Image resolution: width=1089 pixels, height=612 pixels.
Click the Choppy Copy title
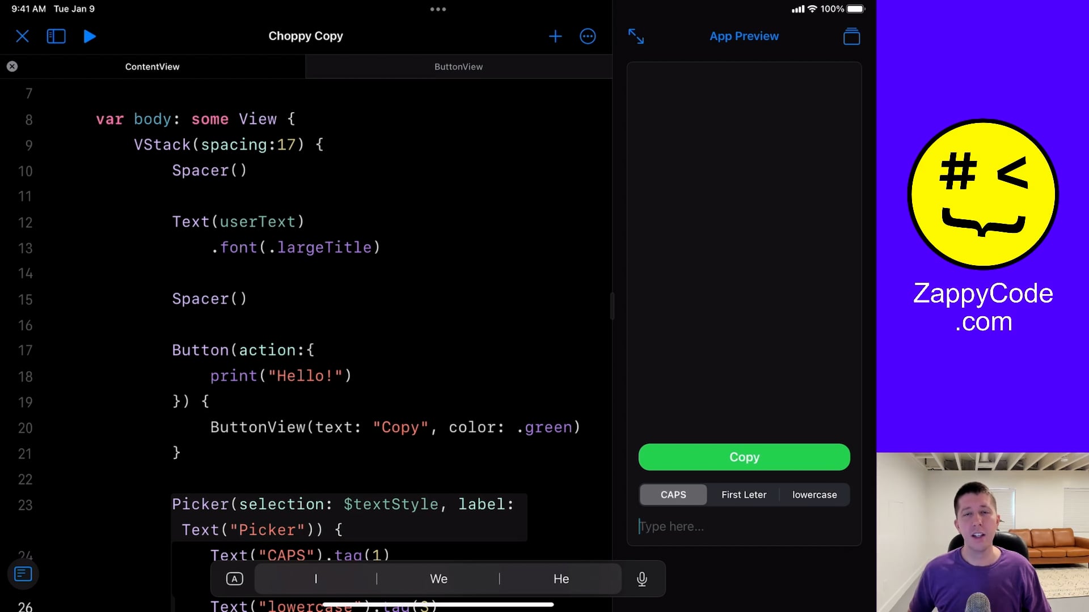point(306,36)
